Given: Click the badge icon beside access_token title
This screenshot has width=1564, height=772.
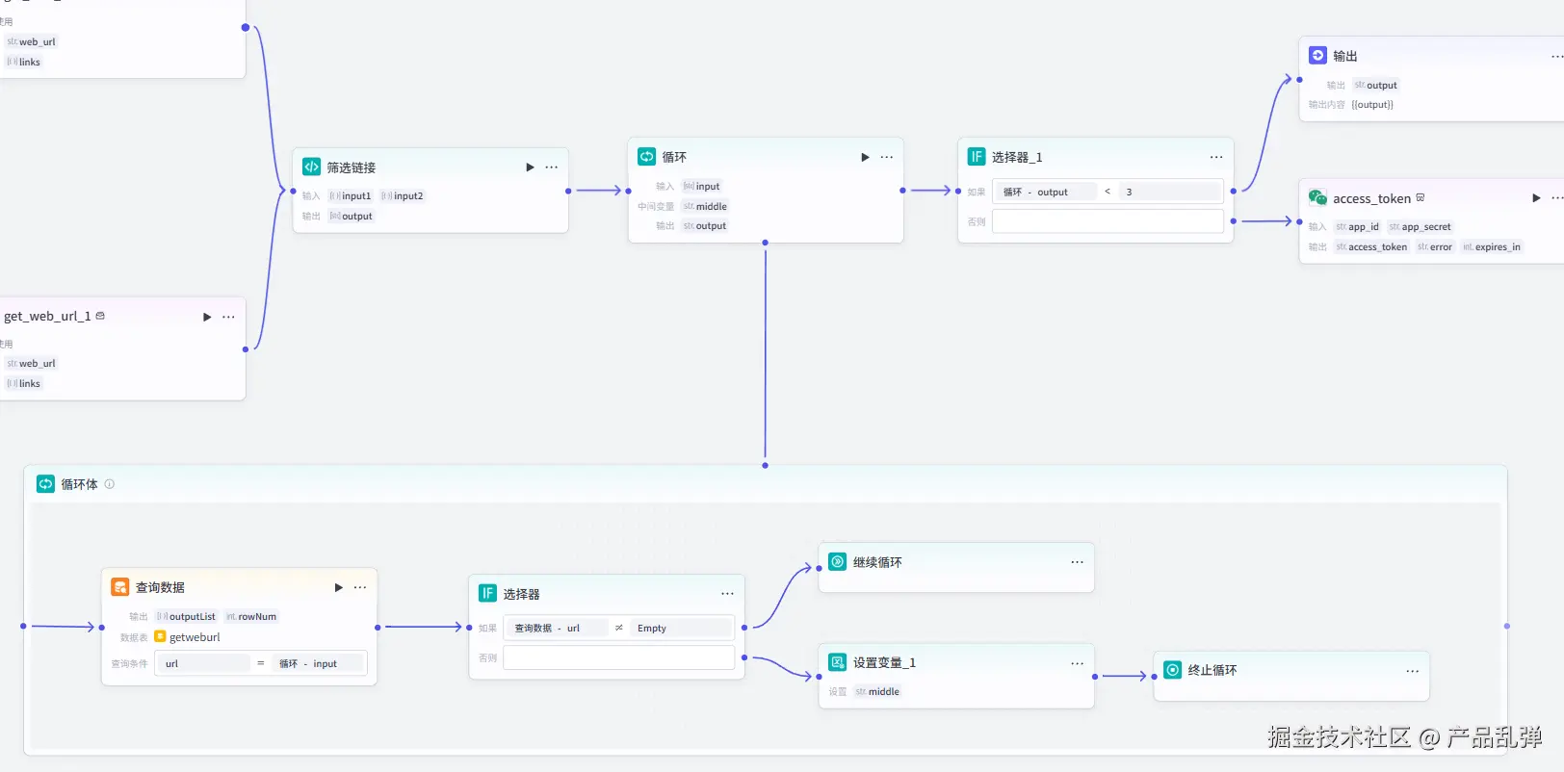Looking at the screenshot, I should pos(1421,197).
